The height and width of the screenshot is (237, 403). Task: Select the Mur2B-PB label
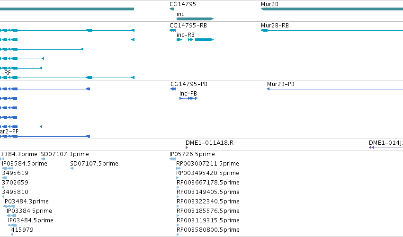click(x=281, y=84)
